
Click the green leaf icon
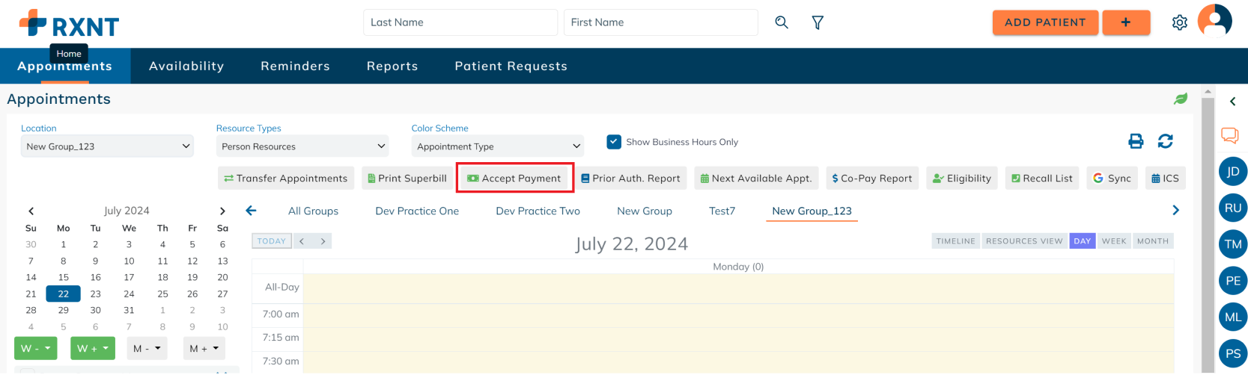(1181, 99)
